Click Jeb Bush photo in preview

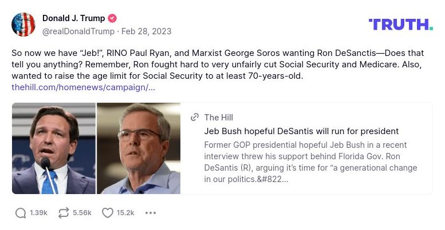click(139, 148)
